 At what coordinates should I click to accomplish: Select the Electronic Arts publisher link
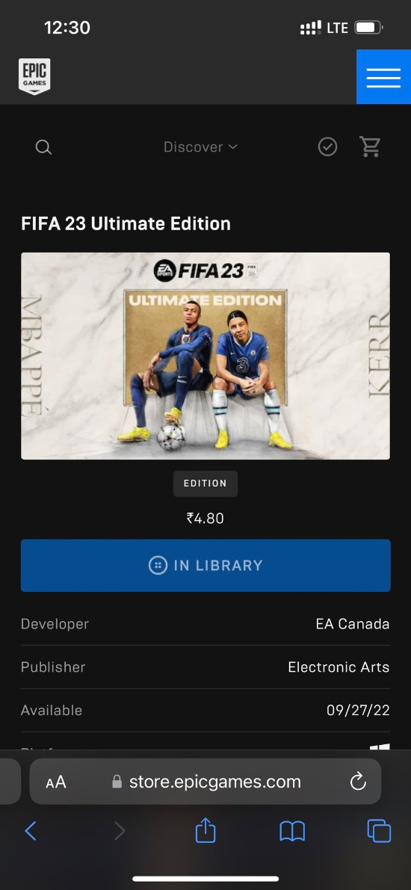pyautogui.click(x=339, y=667)
